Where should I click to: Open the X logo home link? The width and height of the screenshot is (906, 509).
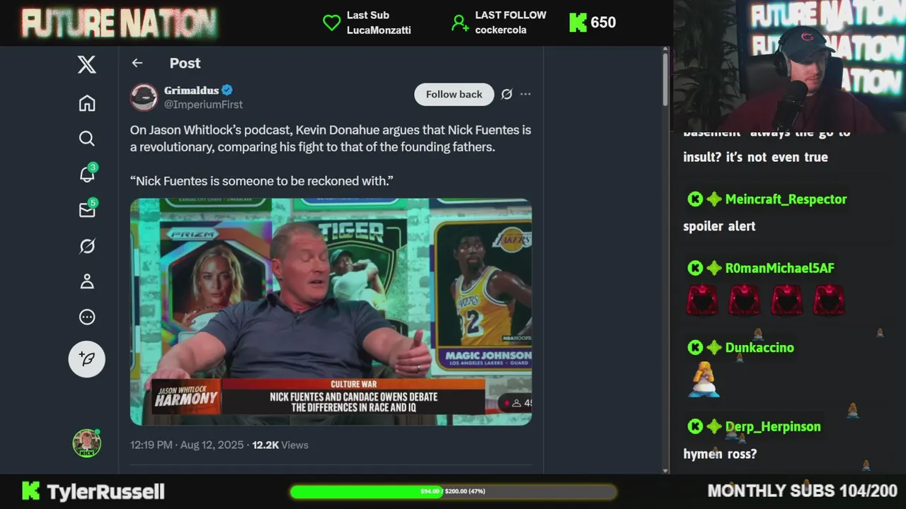click(86, 65)
